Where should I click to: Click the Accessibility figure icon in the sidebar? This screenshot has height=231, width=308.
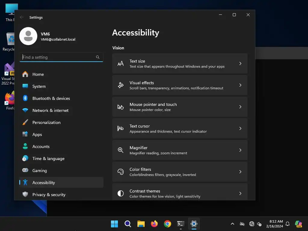[x=25, y=183]
